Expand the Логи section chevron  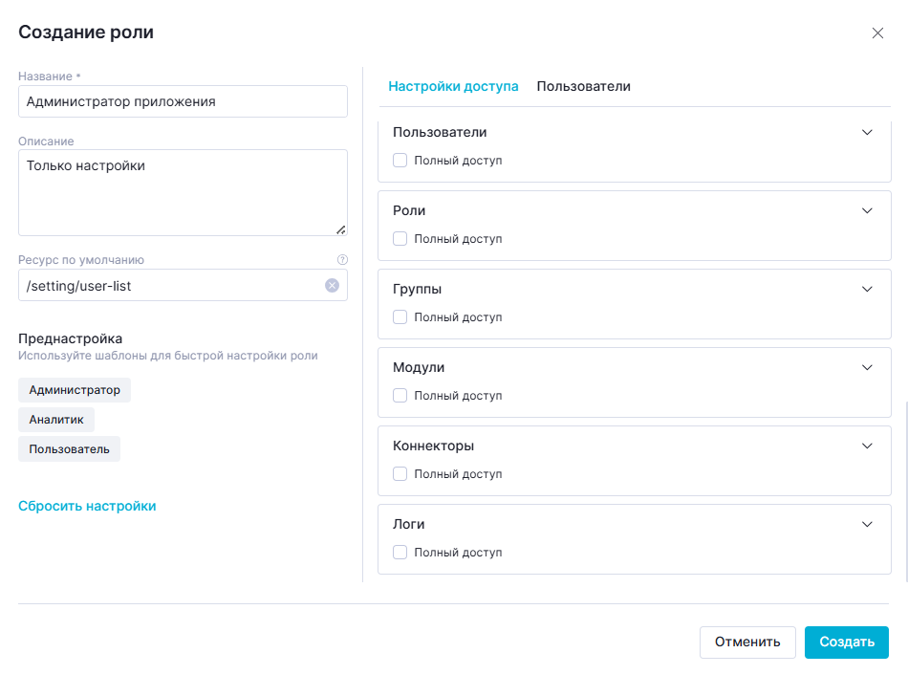(x=867, y=524)
